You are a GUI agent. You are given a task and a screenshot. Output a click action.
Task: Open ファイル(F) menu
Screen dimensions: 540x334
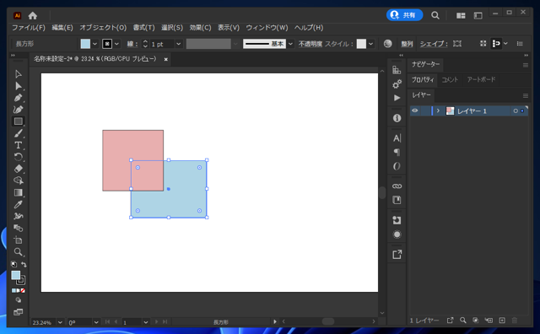[29, 28]
